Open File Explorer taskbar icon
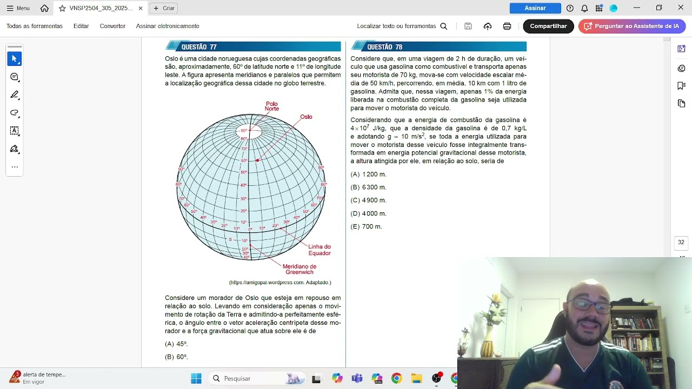Screen dimensions: 692x389 [x=416, y=378]
